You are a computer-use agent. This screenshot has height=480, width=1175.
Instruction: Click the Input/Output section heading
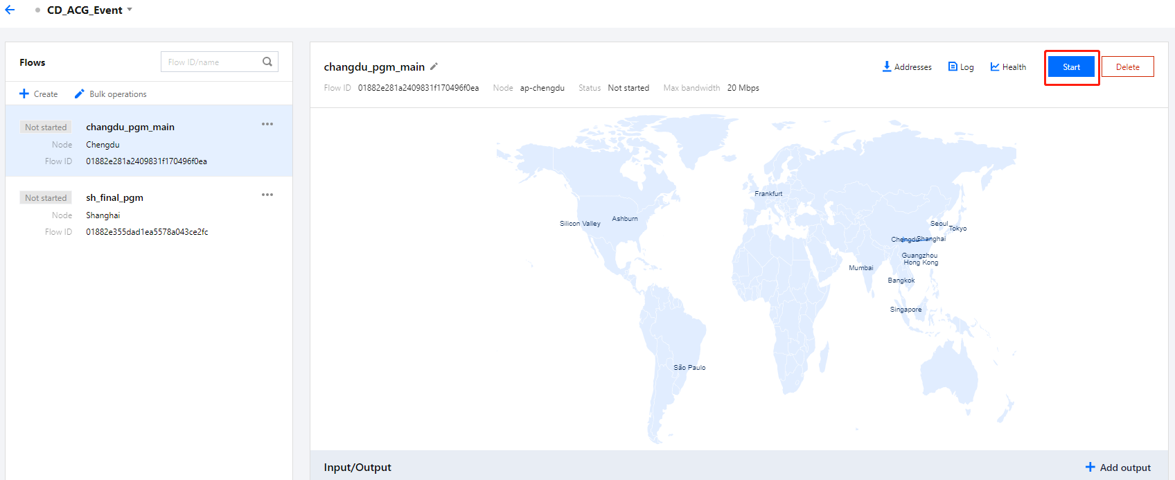[357, 468]
